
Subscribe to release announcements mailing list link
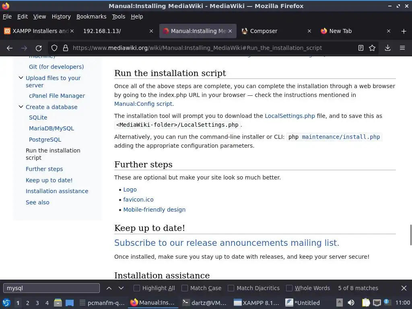[x=227, y=243]
